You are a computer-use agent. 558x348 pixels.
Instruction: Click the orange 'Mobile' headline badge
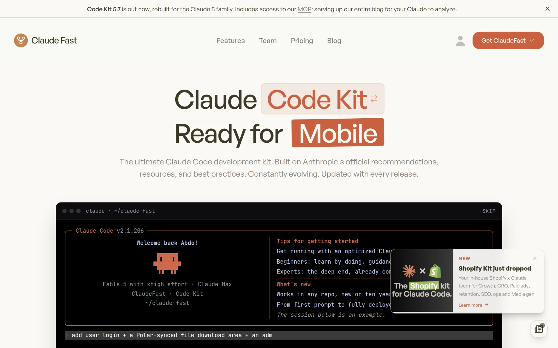338,133
